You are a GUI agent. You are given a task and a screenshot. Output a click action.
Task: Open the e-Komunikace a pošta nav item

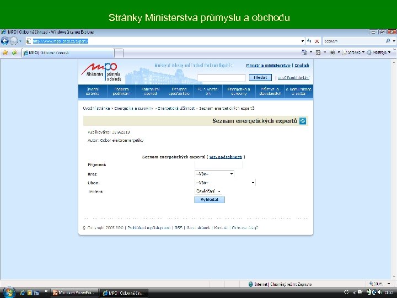click(299, 91)
